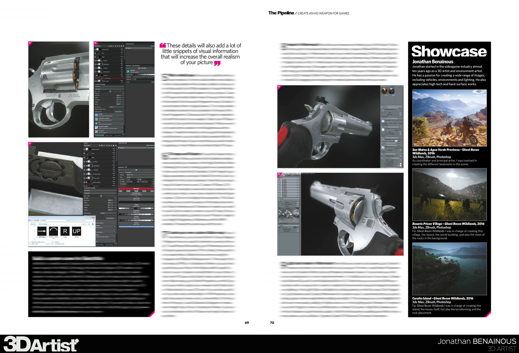Toggle FINGER_PRINT layer visibility in figure 17
519x353 pixels.
pyautogui.click(x=84, y=149)
